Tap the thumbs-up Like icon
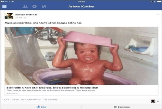Screen dimensions: 162x109 (38, 107)
